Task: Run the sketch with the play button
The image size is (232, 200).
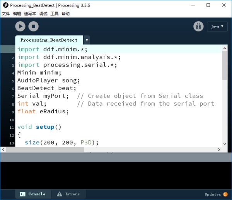Action: pyautogui.click(x=20, y=27)
